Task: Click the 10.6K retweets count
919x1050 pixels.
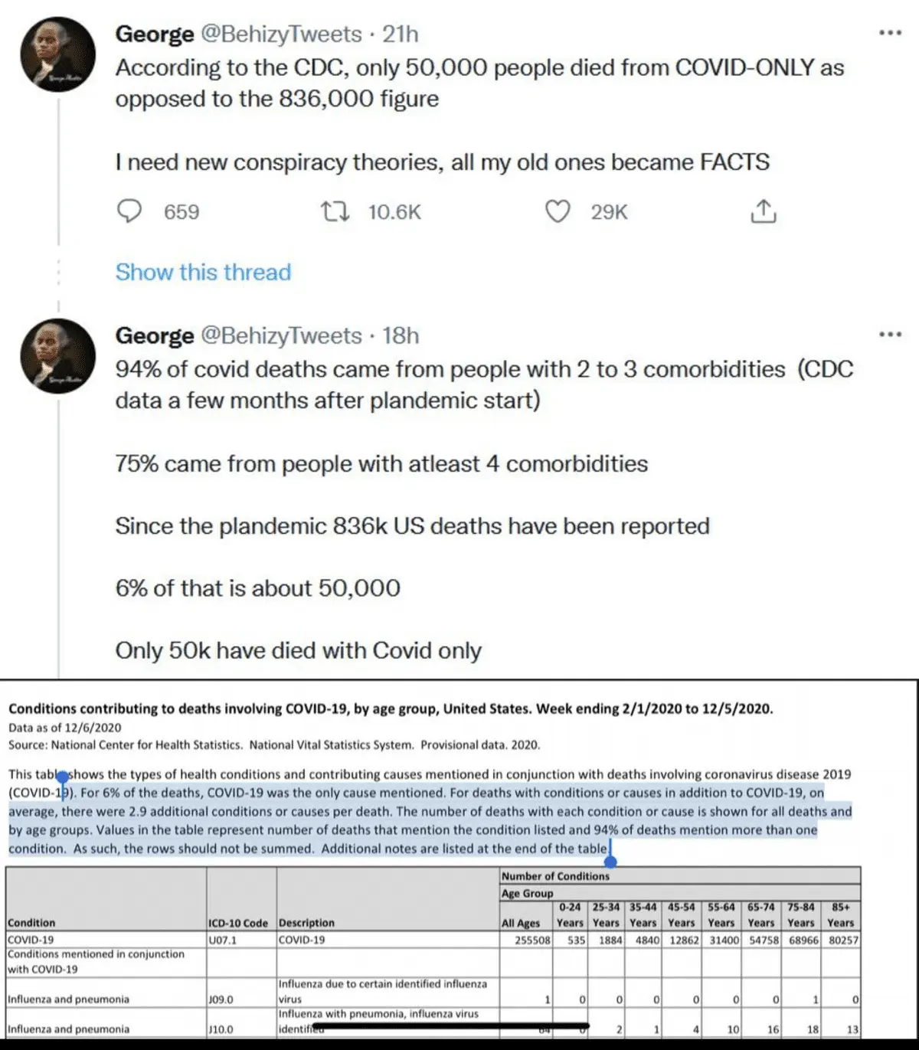Action: pyautogui.click(x=394, y=212)
